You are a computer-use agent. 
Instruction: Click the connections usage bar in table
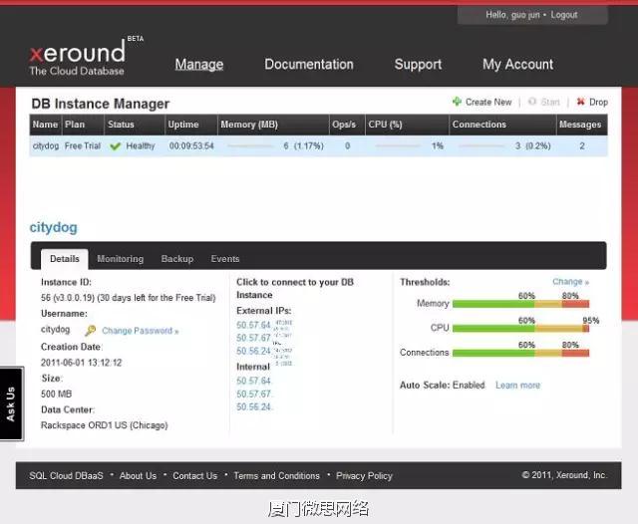click(481, 145)
